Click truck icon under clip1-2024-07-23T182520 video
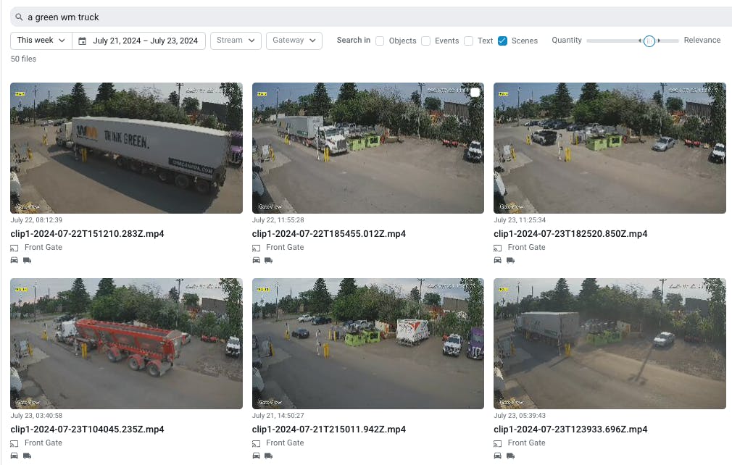This screenshot has width=732, height=465. [x=510, y=260]
